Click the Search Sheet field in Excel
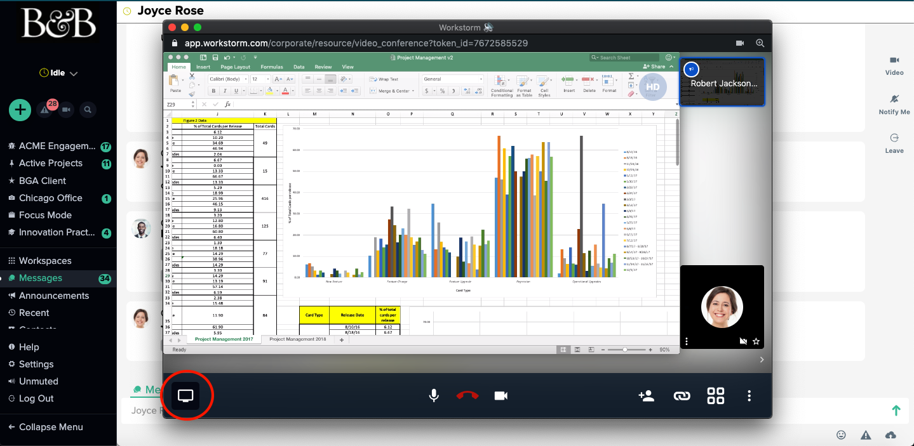 (x=626, y=57)
